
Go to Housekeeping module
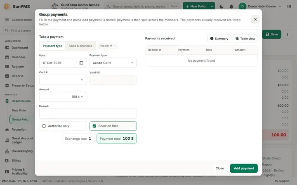pos(22,151)
